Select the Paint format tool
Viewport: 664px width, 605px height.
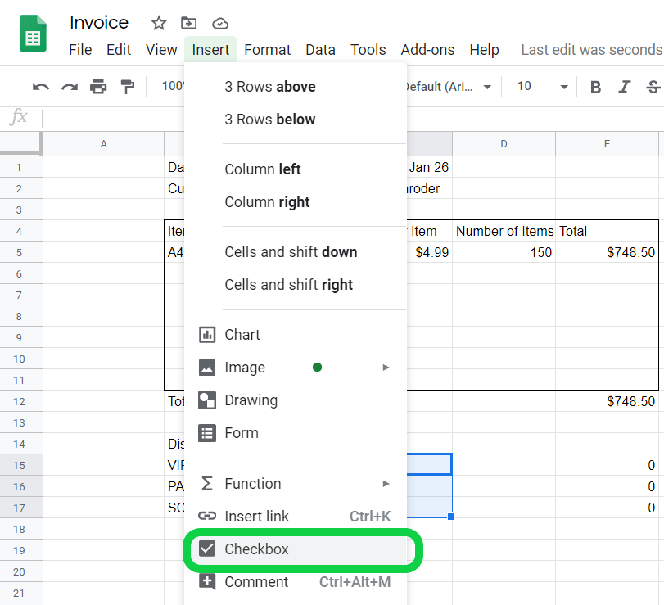(127, 86)
